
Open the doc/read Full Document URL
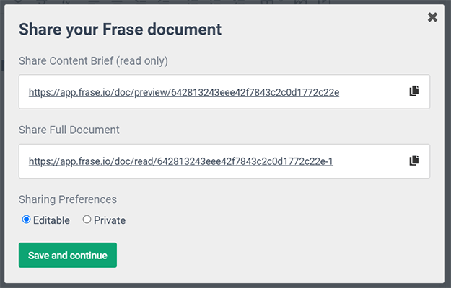pos(180,161)
